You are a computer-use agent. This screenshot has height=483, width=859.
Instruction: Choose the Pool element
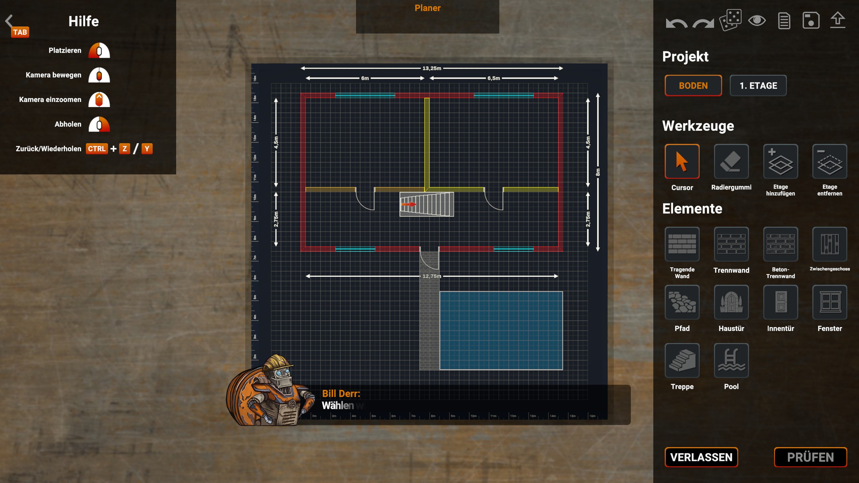(731, 361)
